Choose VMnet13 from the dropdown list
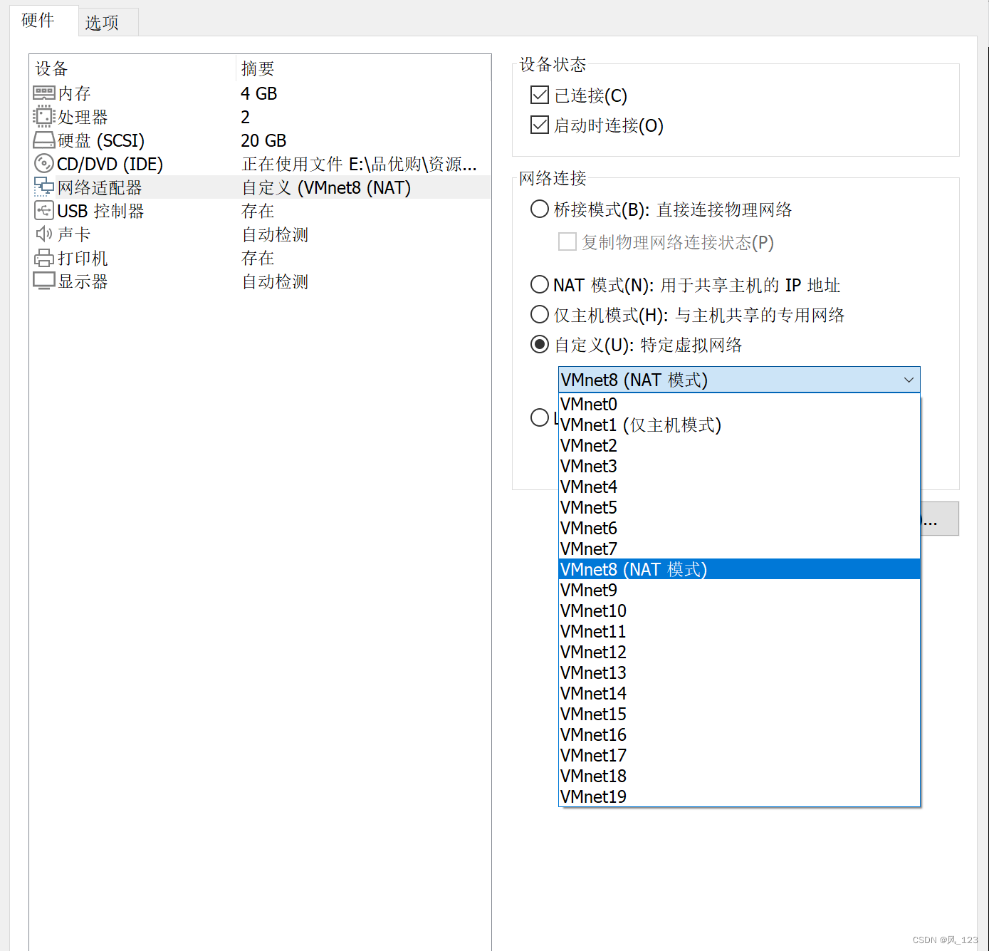Screen dimensions: 989x951 point(739,672)
